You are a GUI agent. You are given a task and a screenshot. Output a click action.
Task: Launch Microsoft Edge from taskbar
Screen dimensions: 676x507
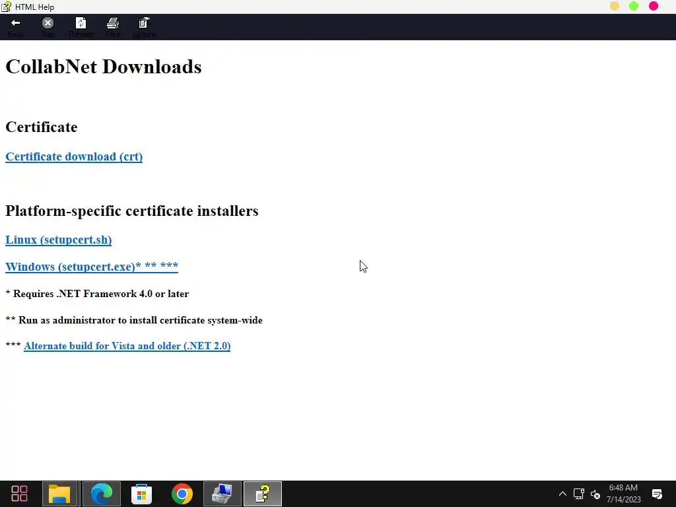coord(101,494)
